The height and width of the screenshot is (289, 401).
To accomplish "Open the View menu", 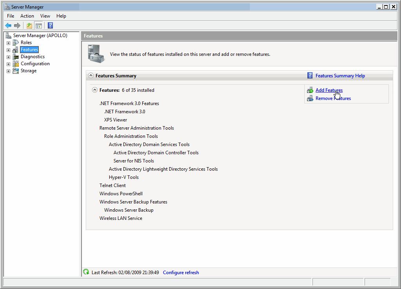I will [45, 16].
